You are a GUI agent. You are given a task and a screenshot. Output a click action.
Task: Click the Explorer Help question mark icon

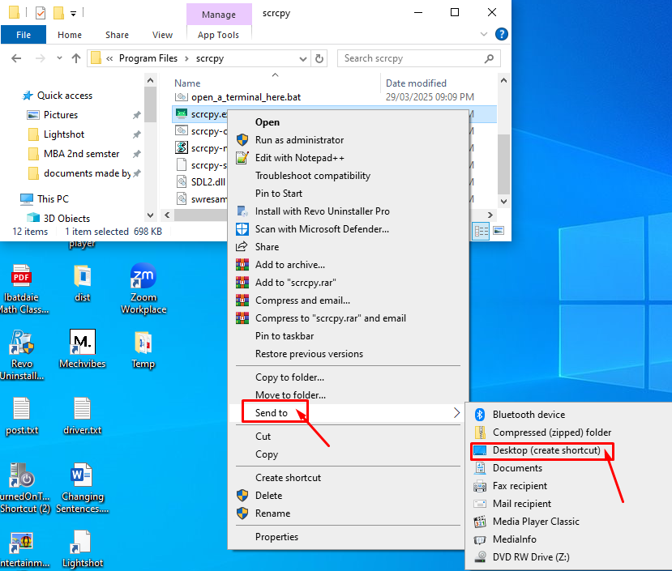(x=502, y=35)
